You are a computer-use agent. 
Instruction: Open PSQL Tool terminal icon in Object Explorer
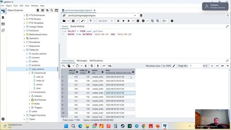(56, 10)
